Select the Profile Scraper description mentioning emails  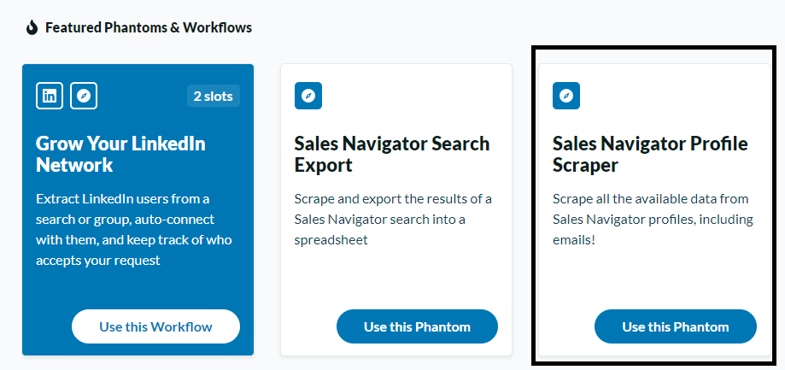[653, 220]
